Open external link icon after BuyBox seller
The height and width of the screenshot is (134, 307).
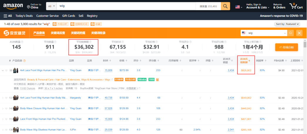coord(139,88)
